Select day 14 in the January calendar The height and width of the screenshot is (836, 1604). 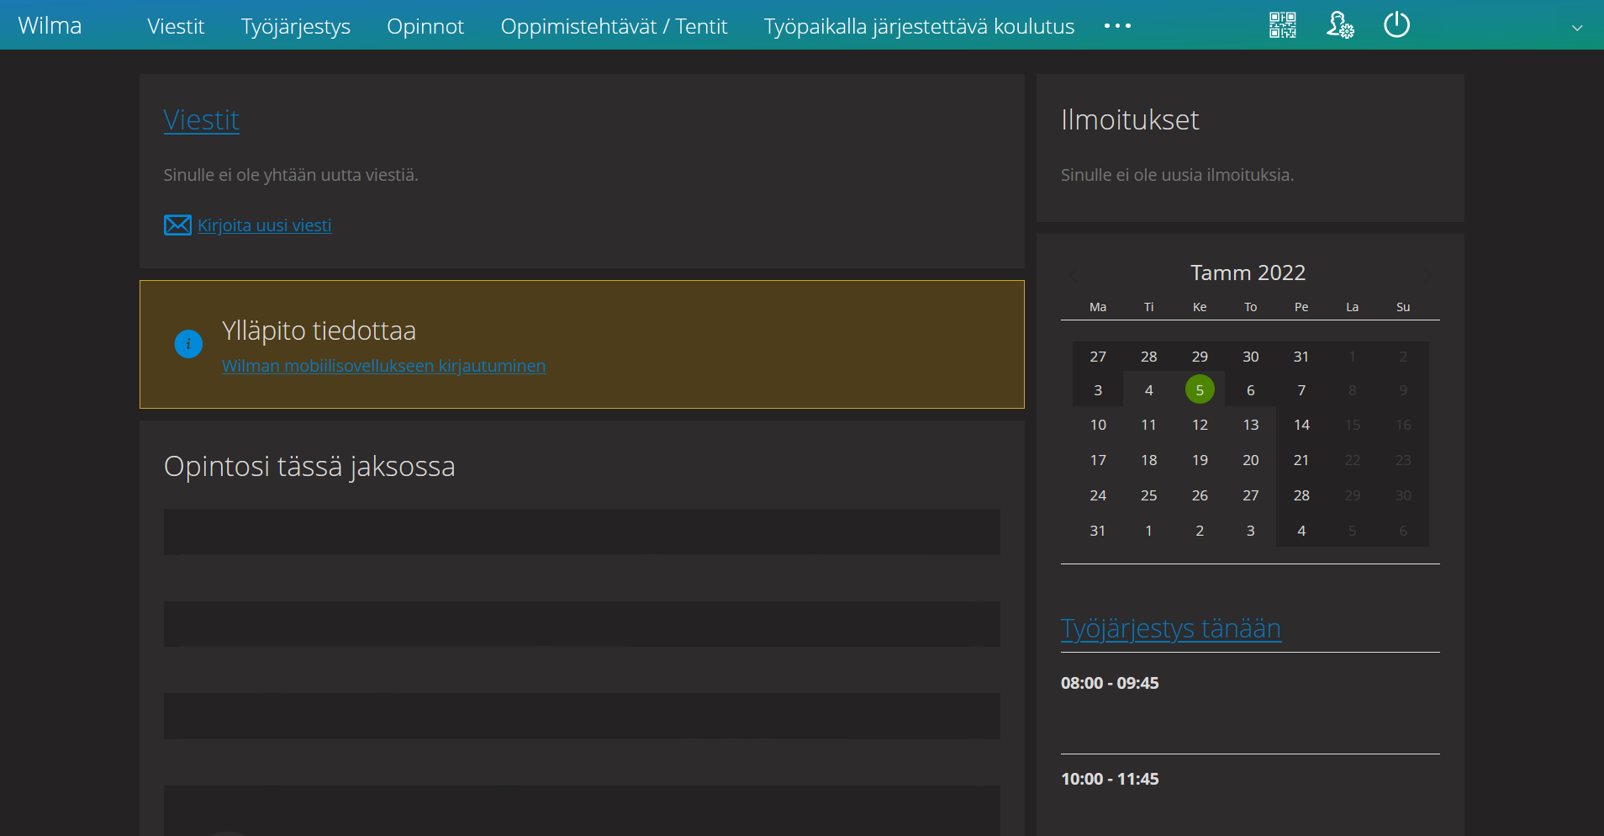coord(1301,424)
